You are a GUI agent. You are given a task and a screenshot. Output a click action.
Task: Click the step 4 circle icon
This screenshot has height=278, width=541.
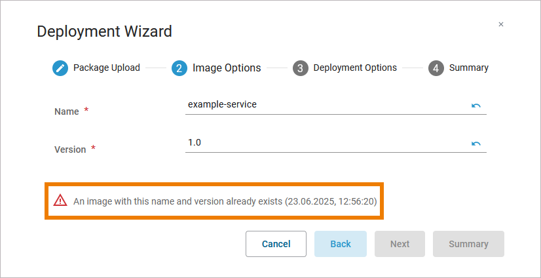(436, 68)
